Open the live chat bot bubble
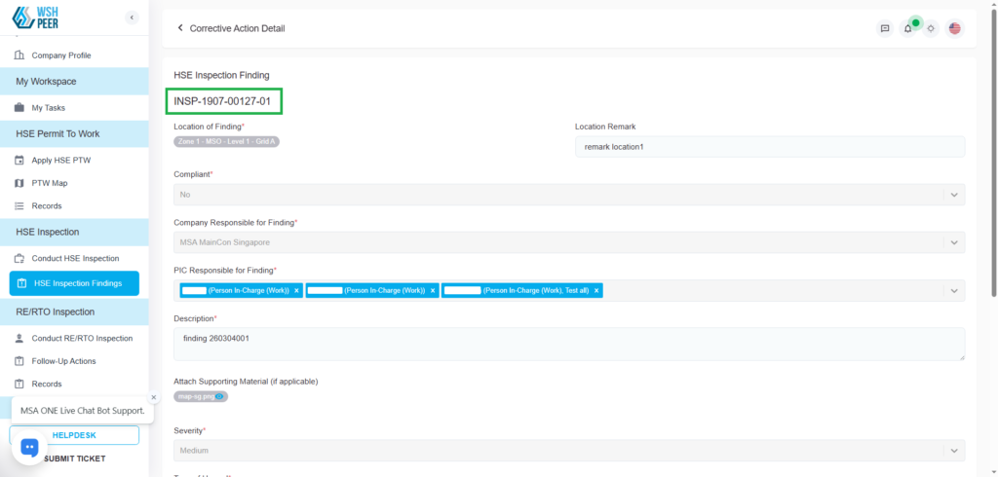This screenshot has height=477, width=998. pyautogui.click(x=29, y=447)
